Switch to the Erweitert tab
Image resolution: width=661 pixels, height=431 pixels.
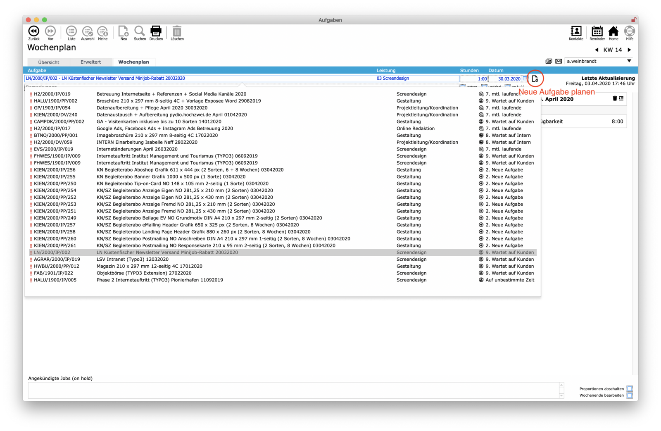point(90,62)
